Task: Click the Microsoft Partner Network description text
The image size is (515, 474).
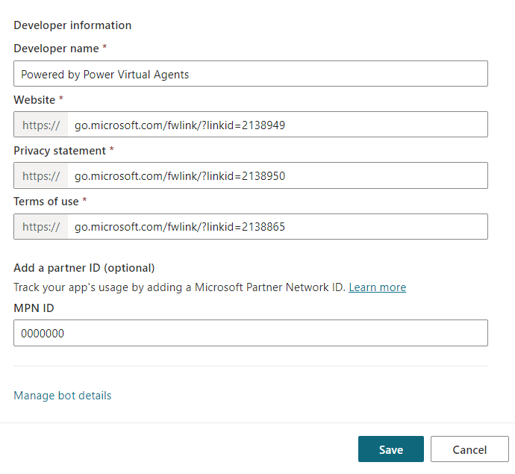Action: click(179, 287)
